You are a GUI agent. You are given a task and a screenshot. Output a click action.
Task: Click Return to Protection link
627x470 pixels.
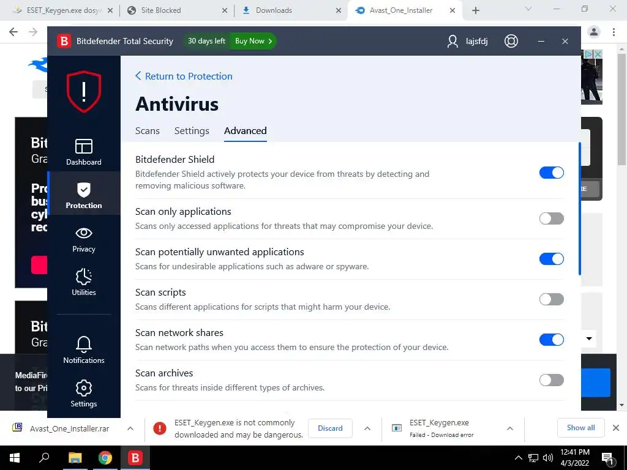click(x=184, y=76)
